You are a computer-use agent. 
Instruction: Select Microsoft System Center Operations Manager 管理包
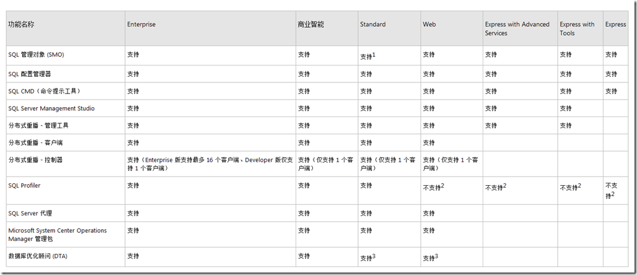pos(57,235)
